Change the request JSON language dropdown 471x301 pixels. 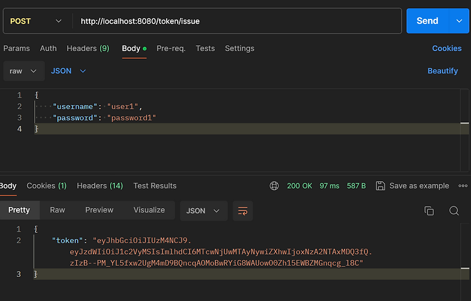68,71
